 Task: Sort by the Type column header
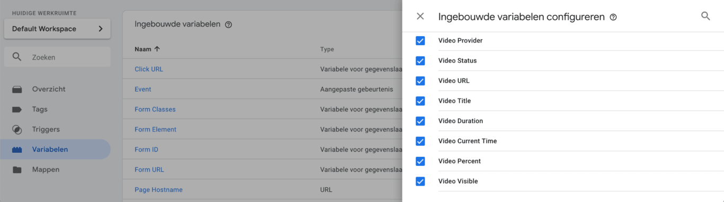(327, 49)
